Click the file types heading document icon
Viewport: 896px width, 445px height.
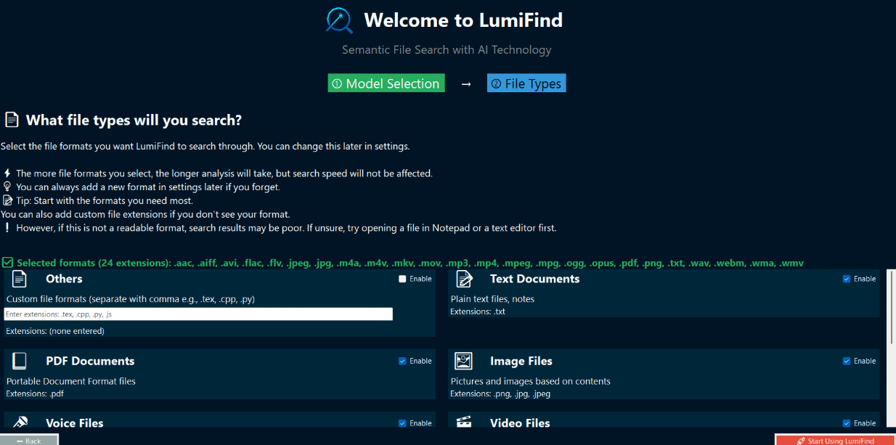11,120
